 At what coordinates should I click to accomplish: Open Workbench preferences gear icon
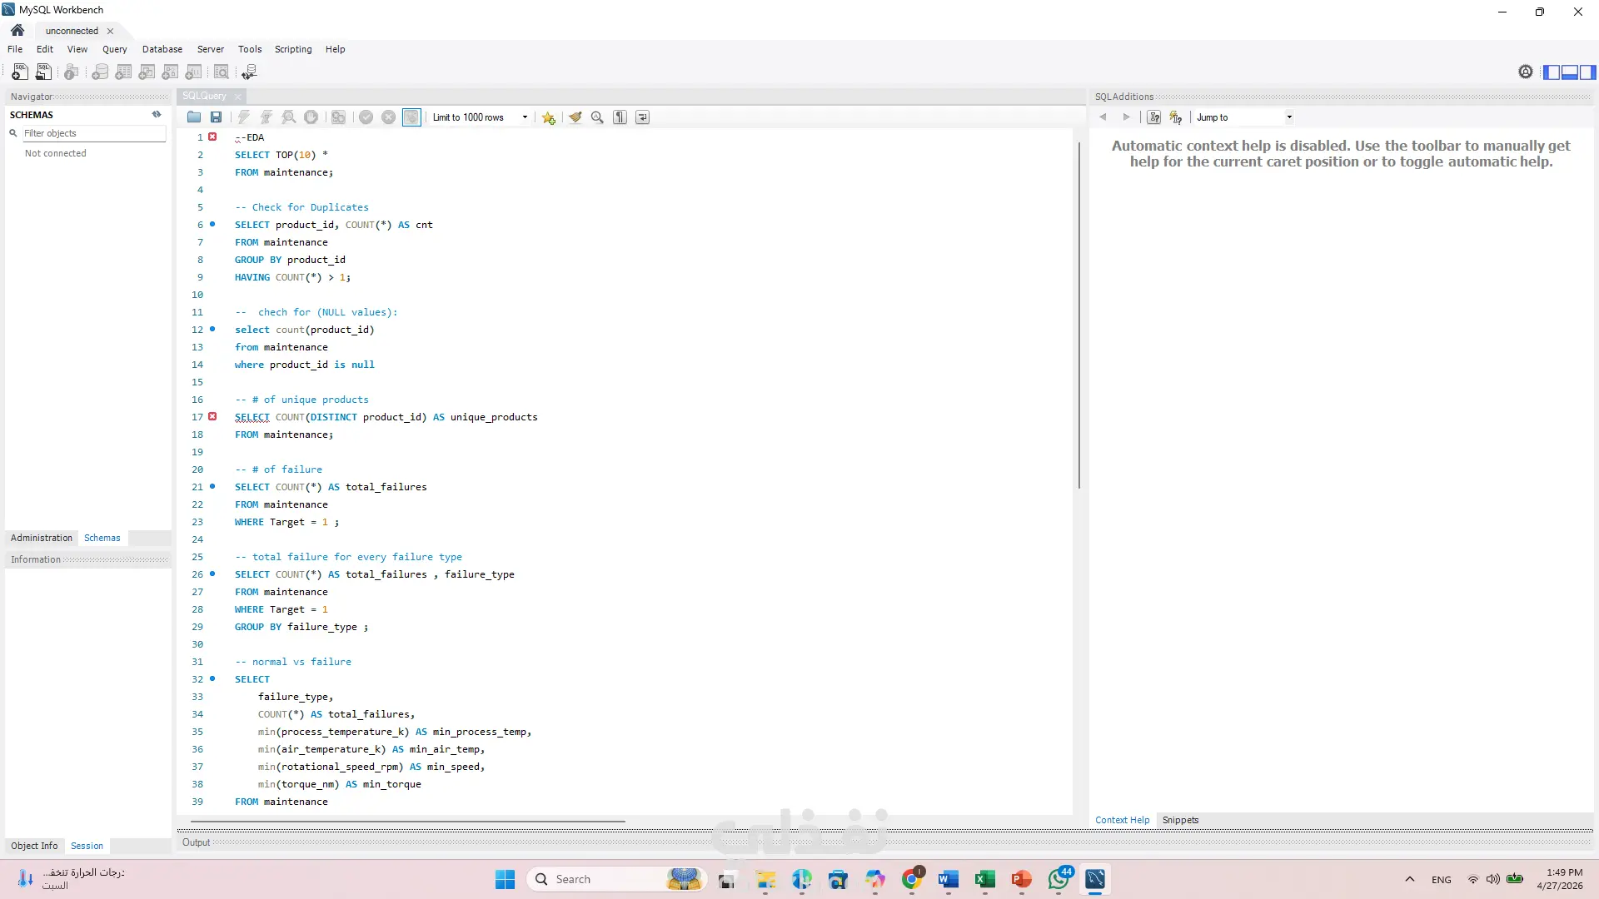[x=1525, y=72]
